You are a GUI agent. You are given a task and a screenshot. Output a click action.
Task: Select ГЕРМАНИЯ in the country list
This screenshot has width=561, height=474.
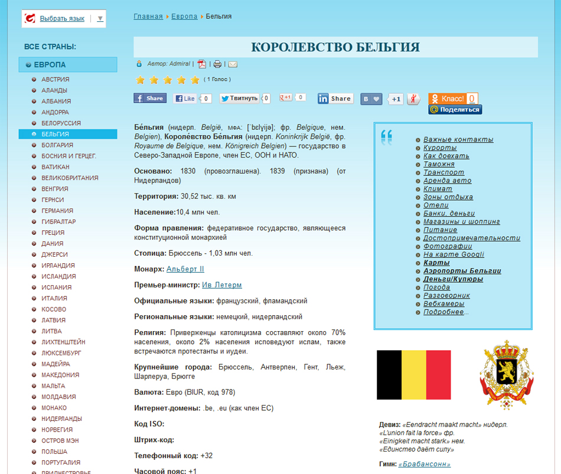click(57, 211)
